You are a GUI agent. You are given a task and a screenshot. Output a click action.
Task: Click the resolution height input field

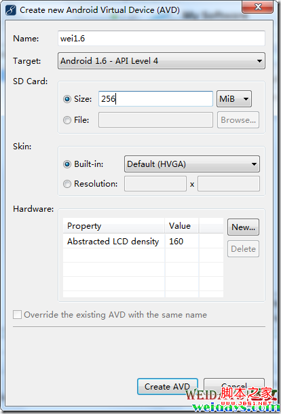pos(229,184)
